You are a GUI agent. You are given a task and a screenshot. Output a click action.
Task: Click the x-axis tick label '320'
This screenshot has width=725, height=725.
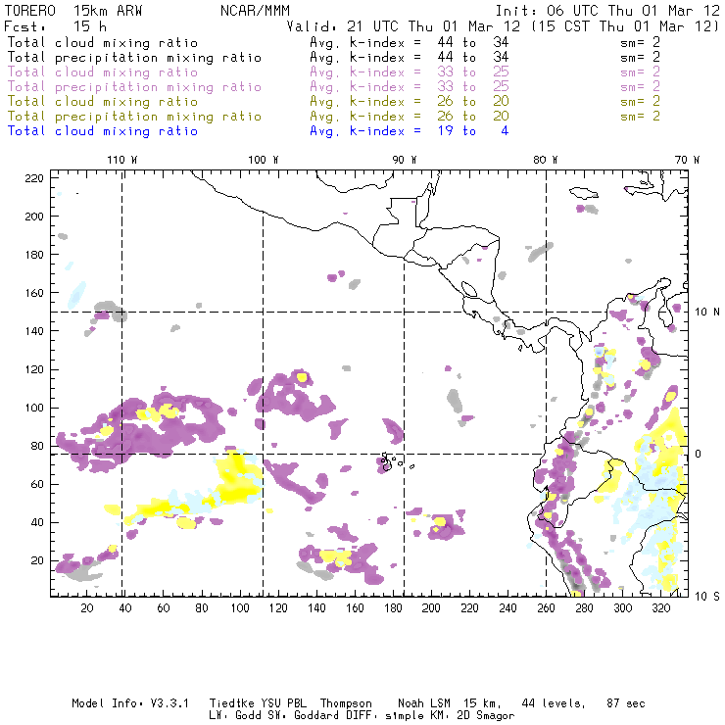point(661,608)
